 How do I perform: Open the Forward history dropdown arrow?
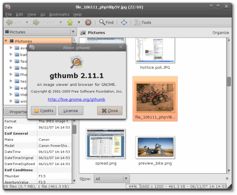point(61,22)
